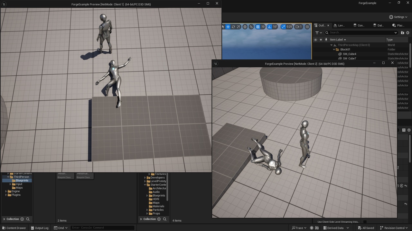
Task: Open the Outliner settings gear
Action: click(x=408, y=33)
